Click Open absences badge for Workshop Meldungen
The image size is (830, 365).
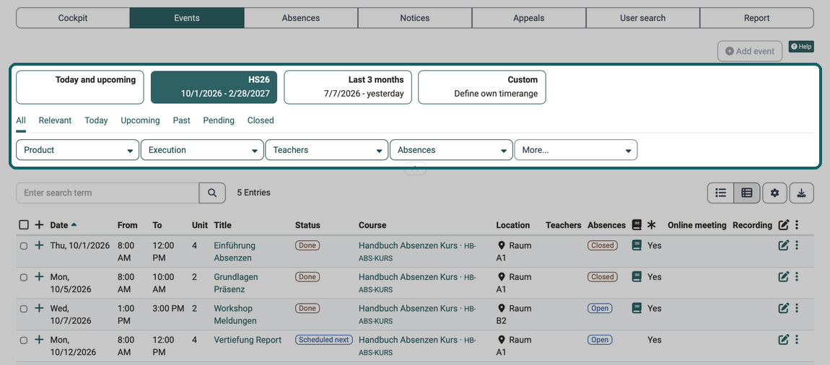pos(600,309)
